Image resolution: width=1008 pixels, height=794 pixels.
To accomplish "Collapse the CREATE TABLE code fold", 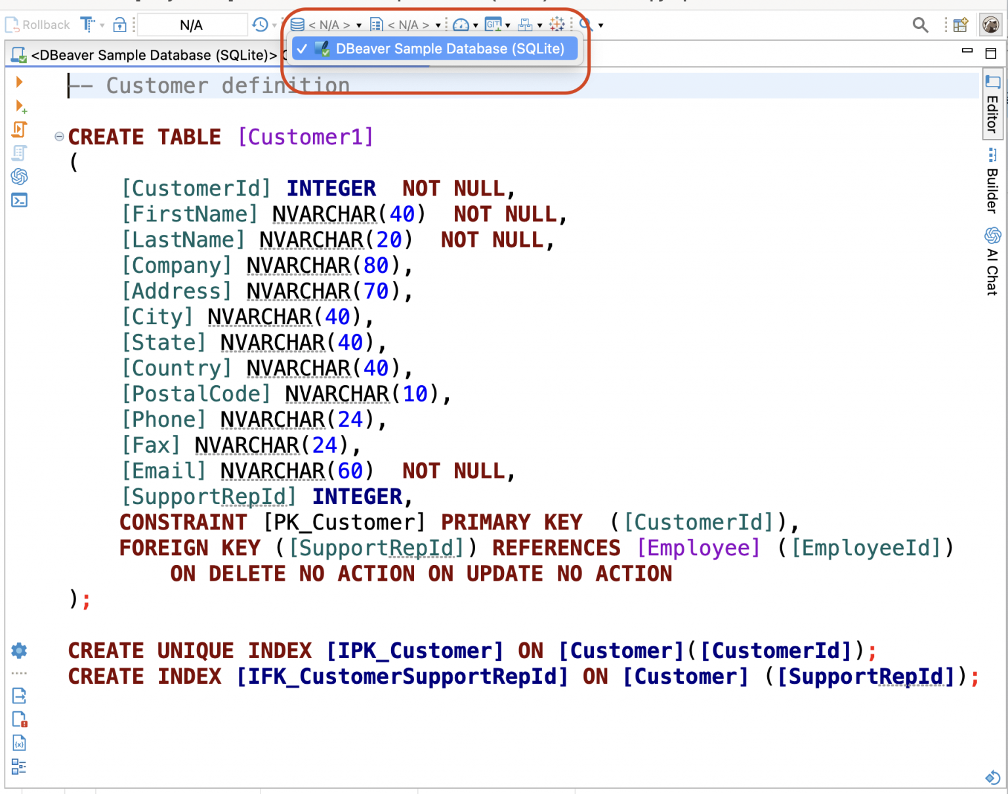I will [x=59, y=136].
